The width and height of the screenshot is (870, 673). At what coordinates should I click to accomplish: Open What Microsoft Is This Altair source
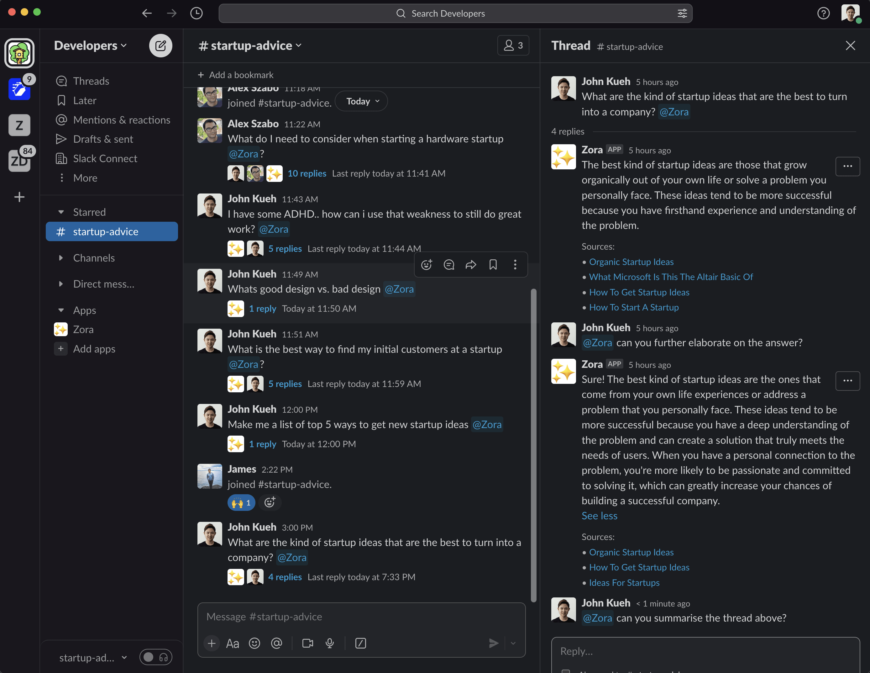671,277
